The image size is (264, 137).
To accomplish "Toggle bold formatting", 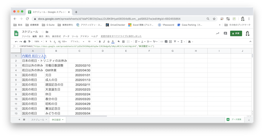I will [x=99, y=41].
